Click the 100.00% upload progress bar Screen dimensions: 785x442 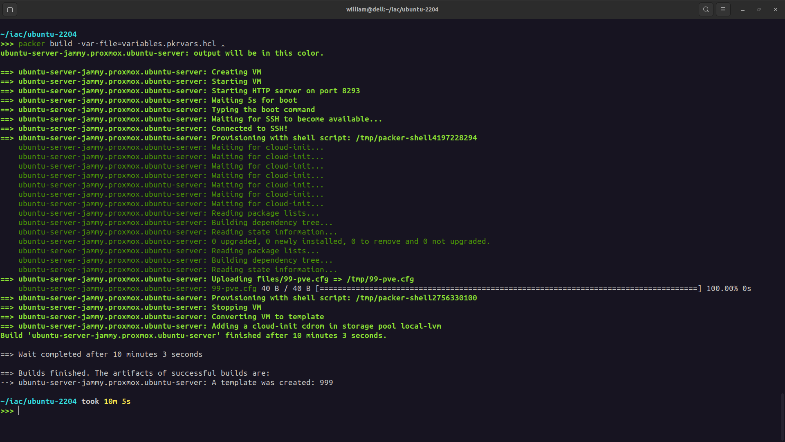[x=508, y=289]
